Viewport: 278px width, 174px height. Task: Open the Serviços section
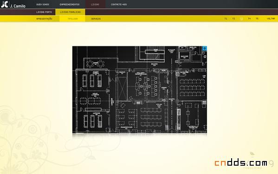point(96,19)
